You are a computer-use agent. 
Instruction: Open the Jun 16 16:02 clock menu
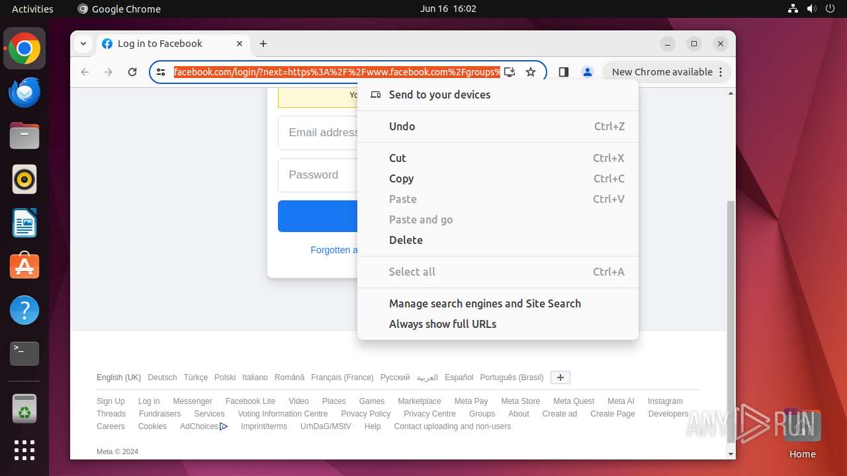(448, 9)
